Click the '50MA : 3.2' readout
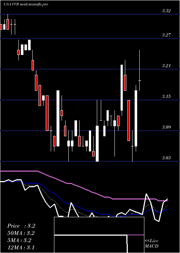The width and height of the screenshot is (180, 253). coord(21,233)
